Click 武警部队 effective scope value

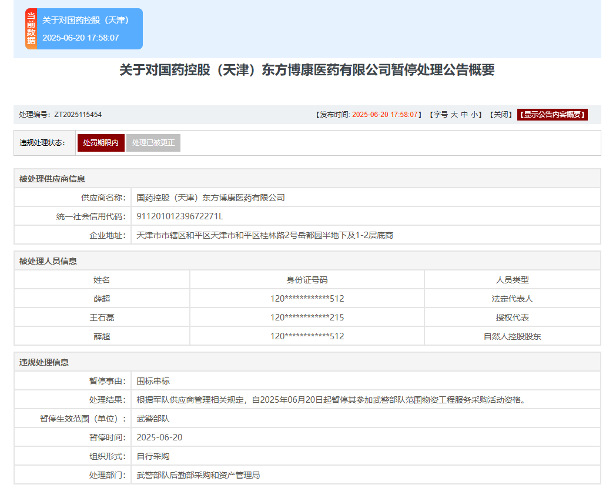[x=153, y=419]
